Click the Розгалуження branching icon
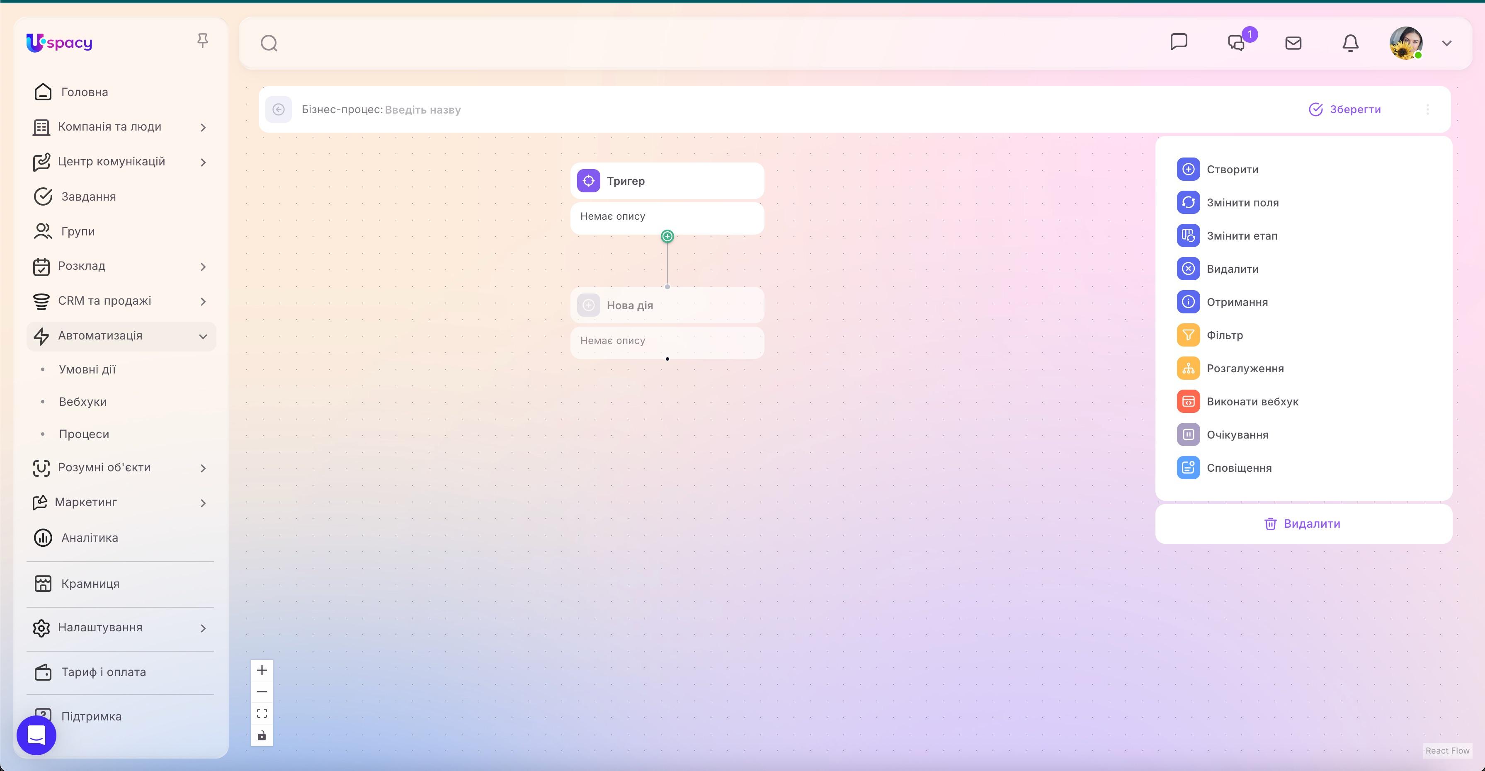 [x=1189, y=368]
